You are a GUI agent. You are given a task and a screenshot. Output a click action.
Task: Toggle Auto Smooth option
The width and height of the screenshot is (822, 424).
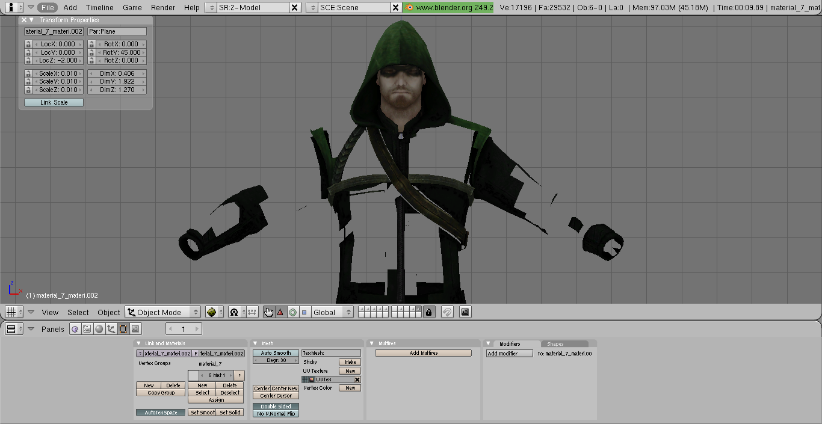[276, 353]
